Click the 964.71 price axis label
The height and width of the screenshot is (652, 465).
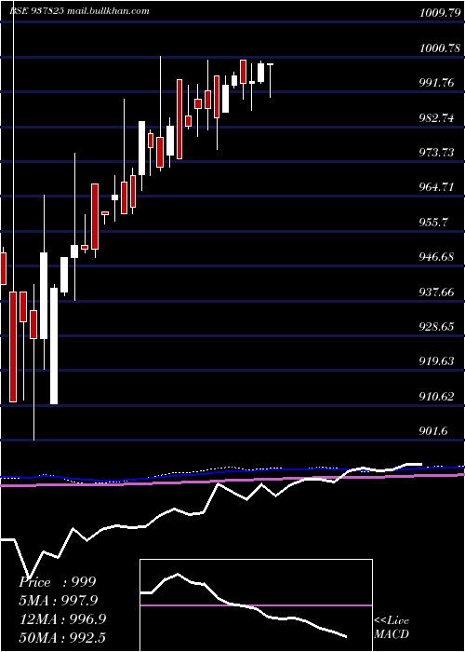coord(436,187)
